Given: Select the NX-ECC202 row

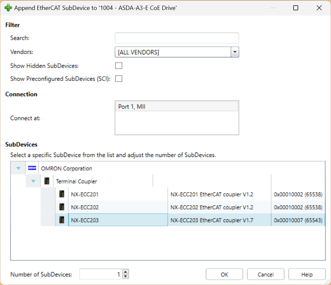Looking at the screenshot, I should tap(183, 207).
